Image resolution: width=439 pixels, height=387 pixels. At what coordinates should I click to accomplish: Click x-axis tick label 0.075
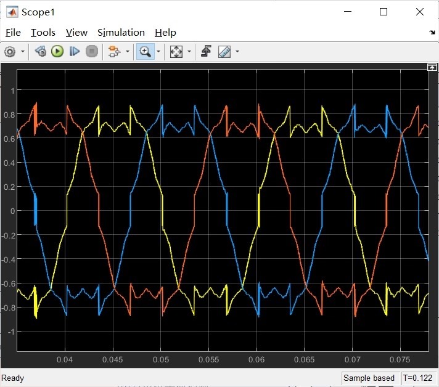point(400,359)
